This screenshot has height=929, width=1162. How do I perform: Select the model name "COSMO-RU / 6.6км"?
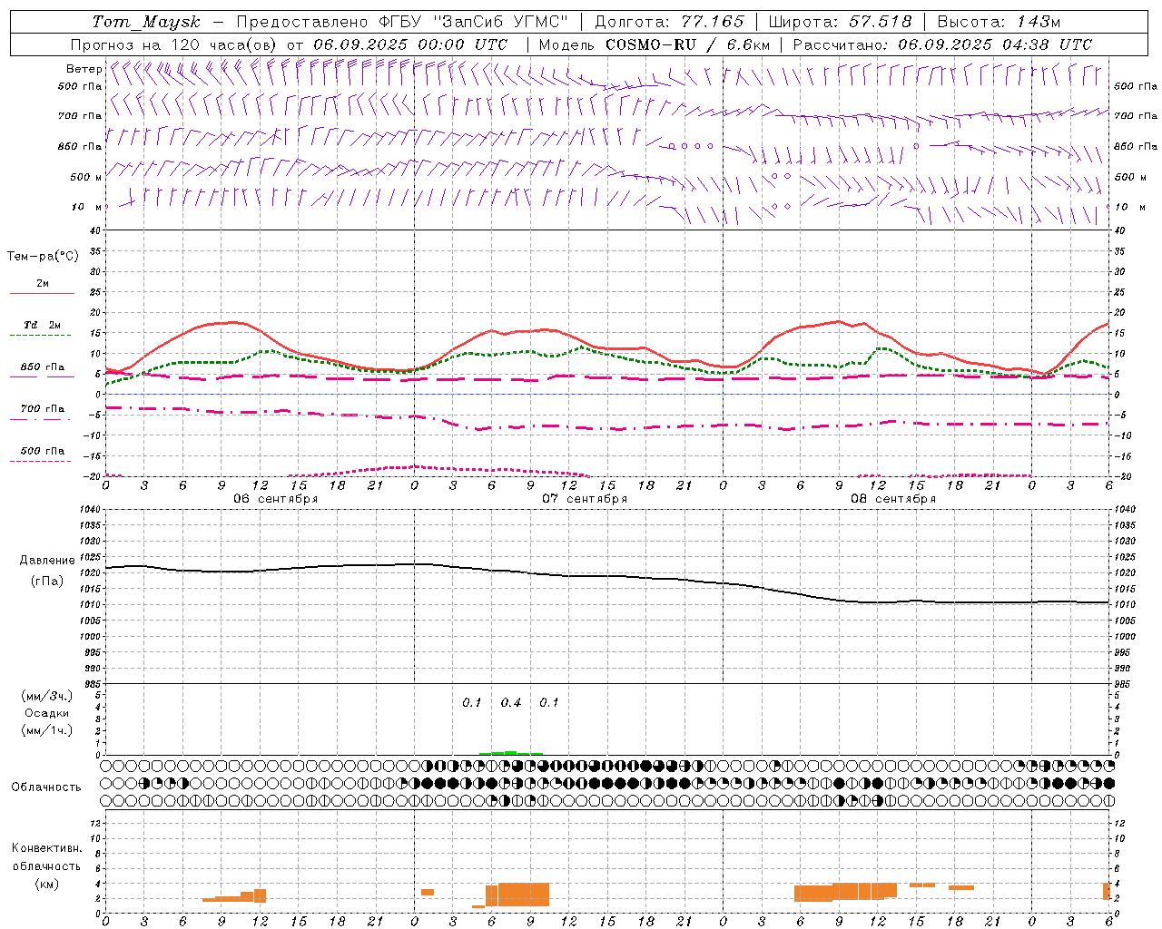point(688,44)
